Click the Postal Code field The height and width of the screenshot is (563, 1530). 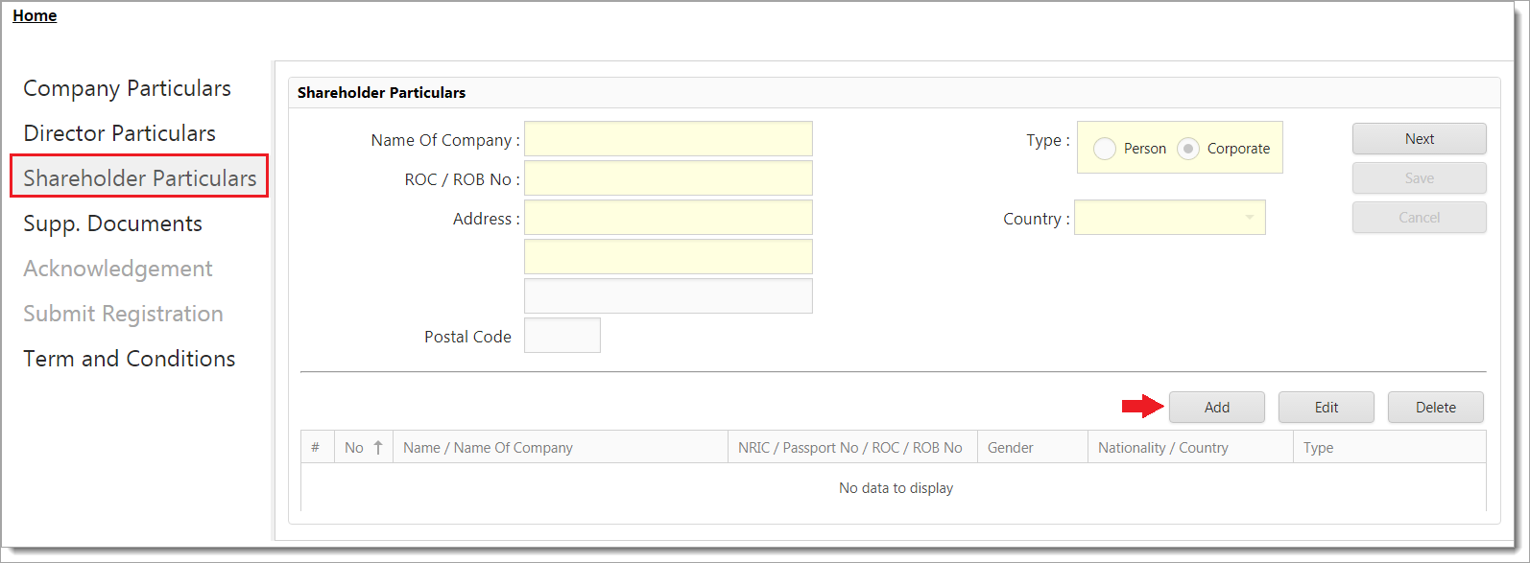562,336
